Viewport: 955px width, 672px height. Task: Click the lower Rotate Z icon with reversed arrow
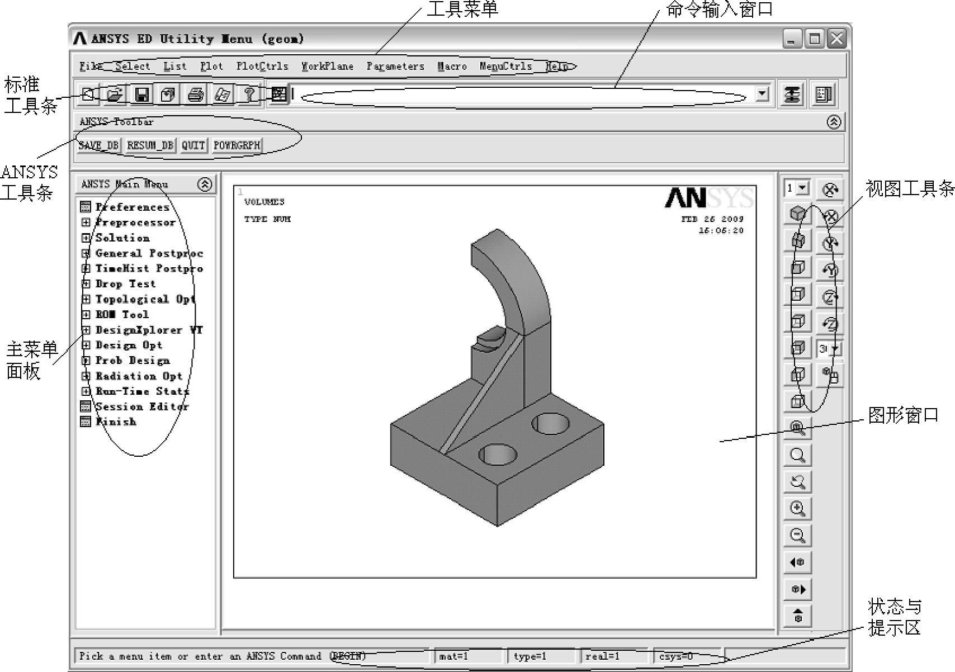tap(830, 324)
